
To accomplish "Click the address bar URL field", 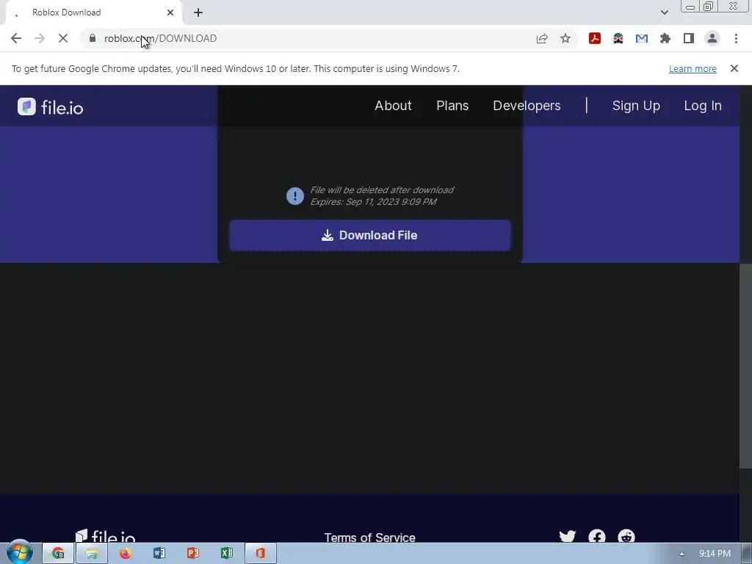I will (x=307, y=38).
